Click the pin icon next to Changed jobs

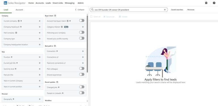click(x=59, y=87)
